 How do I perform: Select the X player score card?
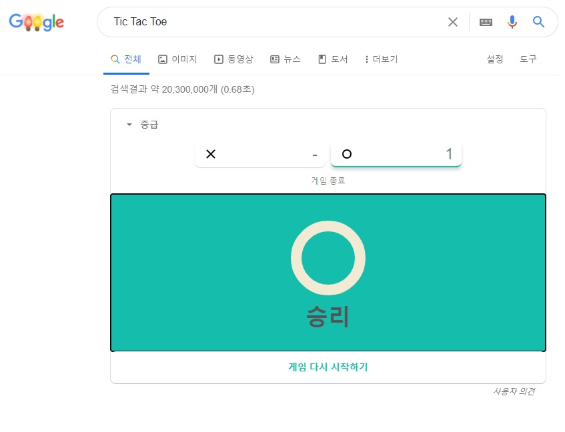260,155
